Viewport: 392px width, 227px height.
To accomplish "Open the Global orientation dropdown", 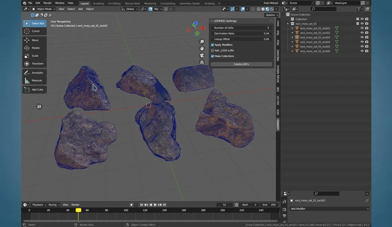I will tap(130, 9).
